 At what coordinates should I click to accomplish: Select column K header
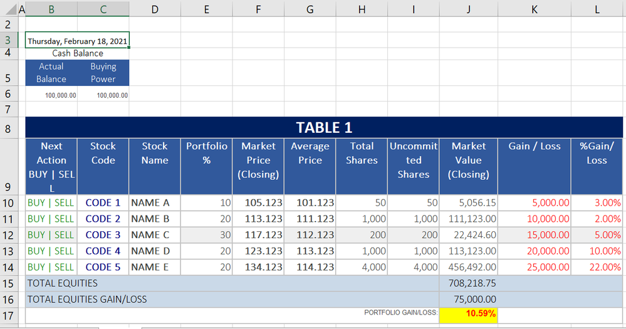535,9
